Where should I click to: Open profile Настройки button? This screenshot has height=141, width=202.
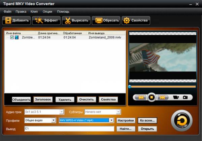(x=126, y=120)
